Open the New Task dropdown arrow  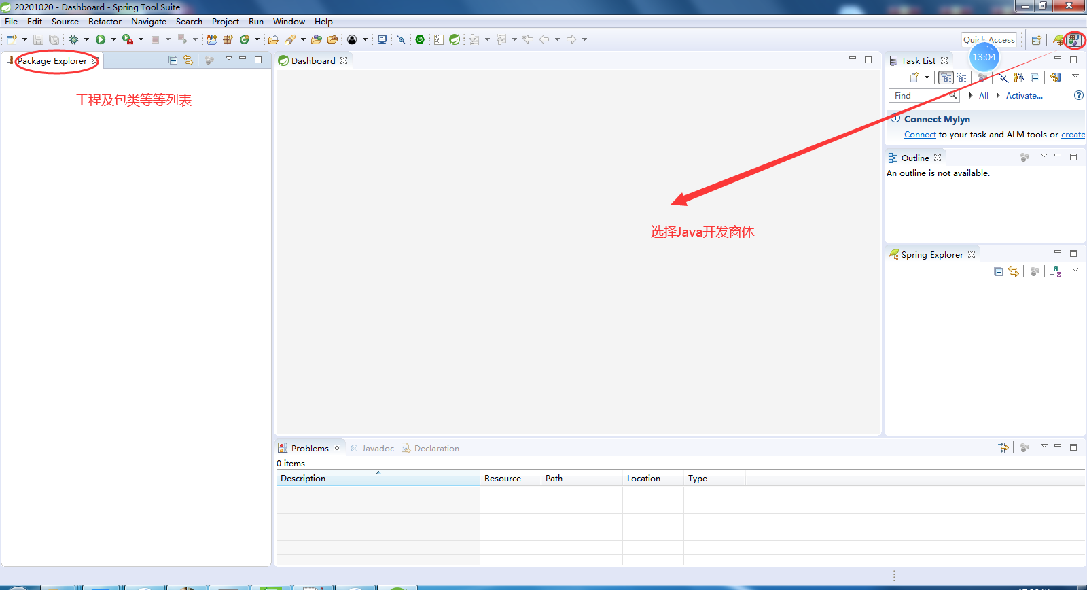927,77
